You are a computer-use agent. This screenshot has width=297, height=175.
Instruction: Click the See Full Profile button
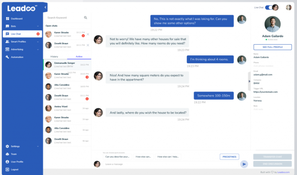(273, 47)
